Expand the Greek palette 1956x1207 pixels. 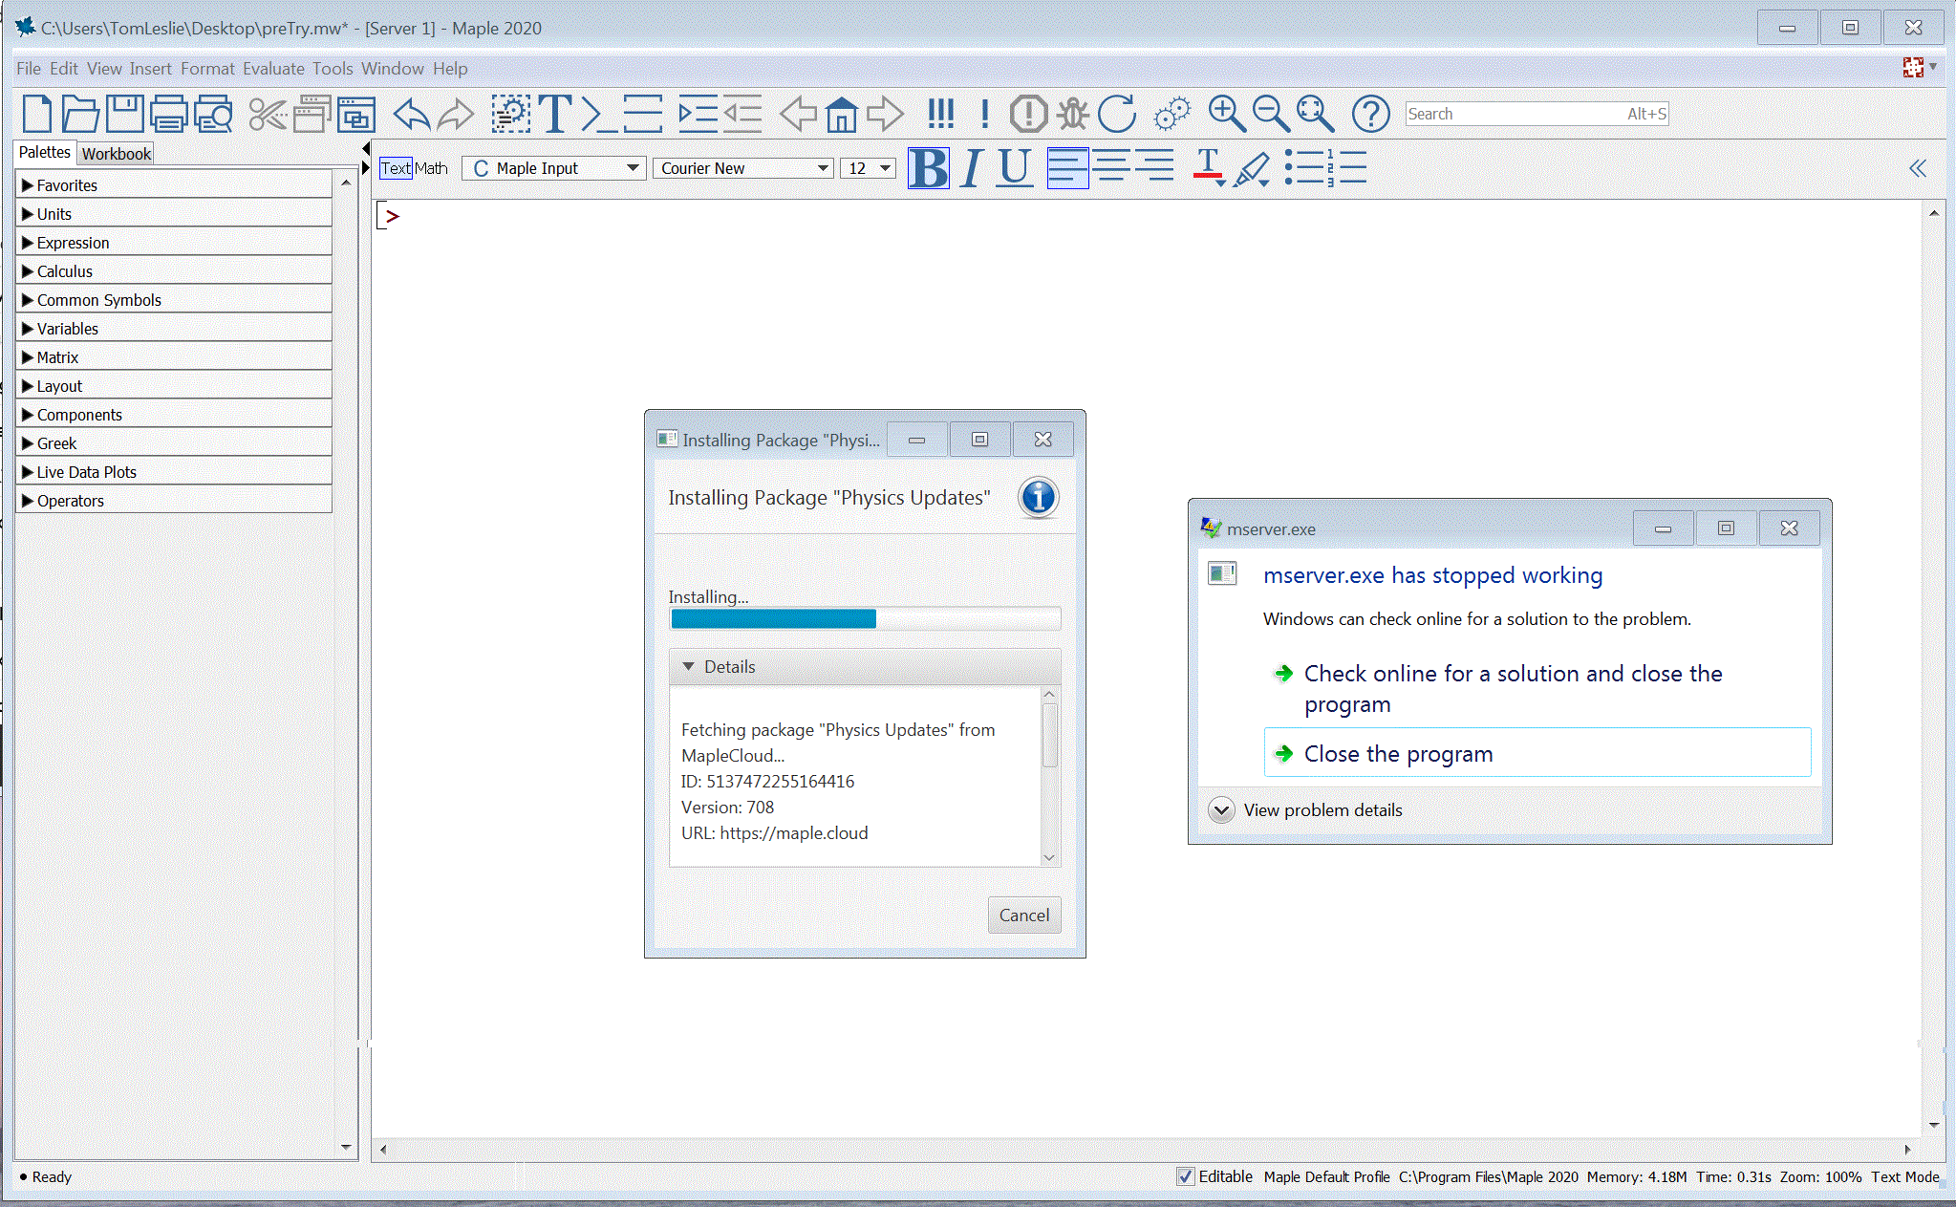point(174,443)
